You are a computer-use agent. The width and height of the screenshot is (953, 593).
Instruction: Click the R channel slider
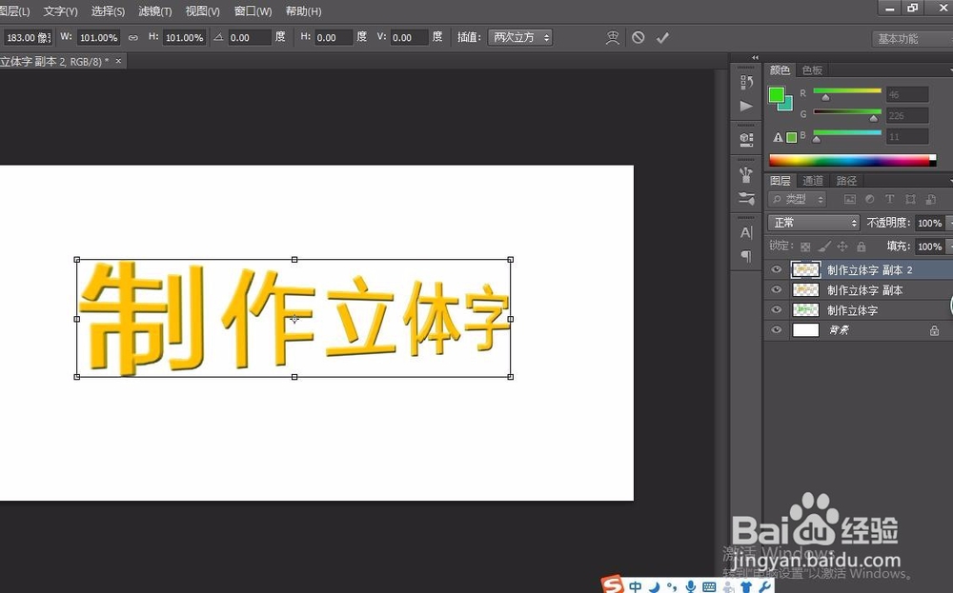point(846,91)
